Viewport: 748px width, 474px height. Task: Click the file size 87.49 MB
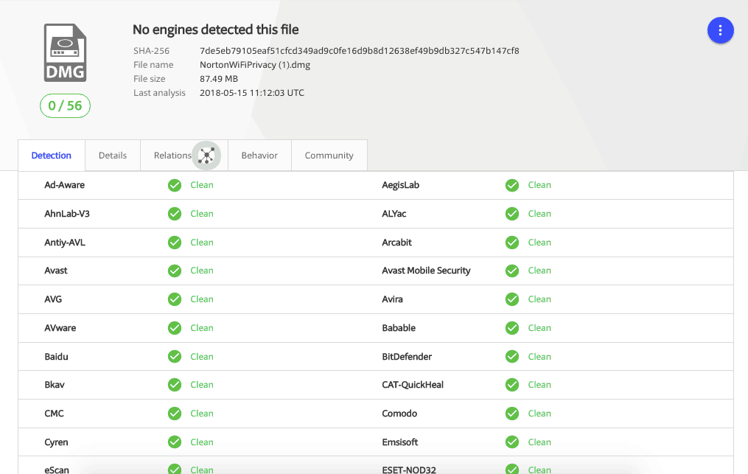[218, 79]
